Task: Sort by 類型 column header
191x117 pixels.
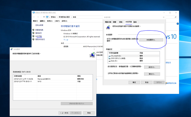Action: pyautogui.click(x=85, y=76)
